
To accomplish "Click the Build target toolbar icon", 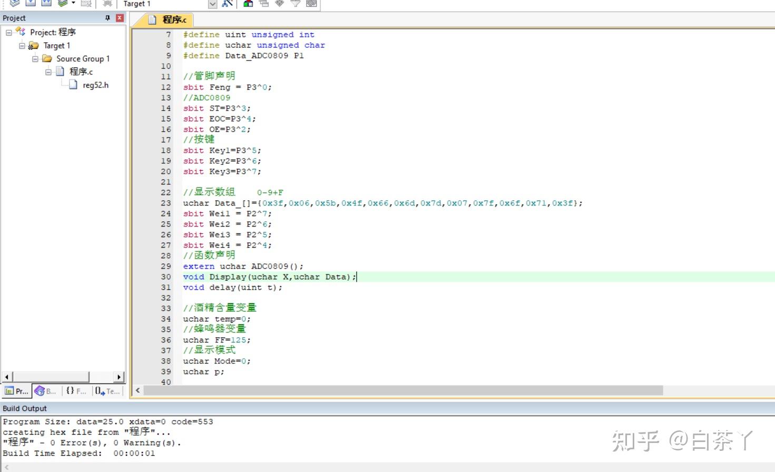I will 31,3.
